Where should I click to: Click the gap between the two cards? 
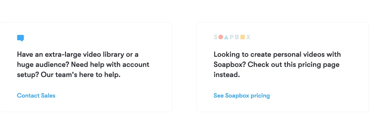[x=184, y=67]
